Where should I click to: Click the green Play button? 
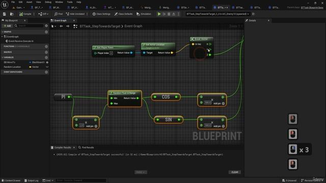[159, 14]
